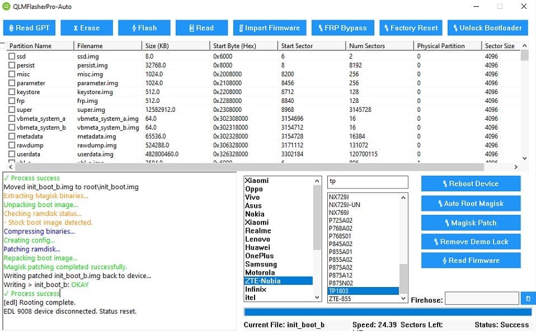
Task: Click the Size (KB) column header
Action: 176,46
